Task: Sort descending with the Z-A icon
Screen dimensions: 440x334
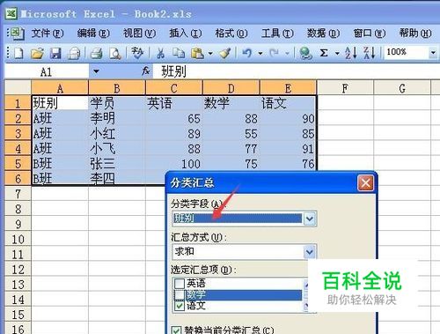Action: pos(370,53)
